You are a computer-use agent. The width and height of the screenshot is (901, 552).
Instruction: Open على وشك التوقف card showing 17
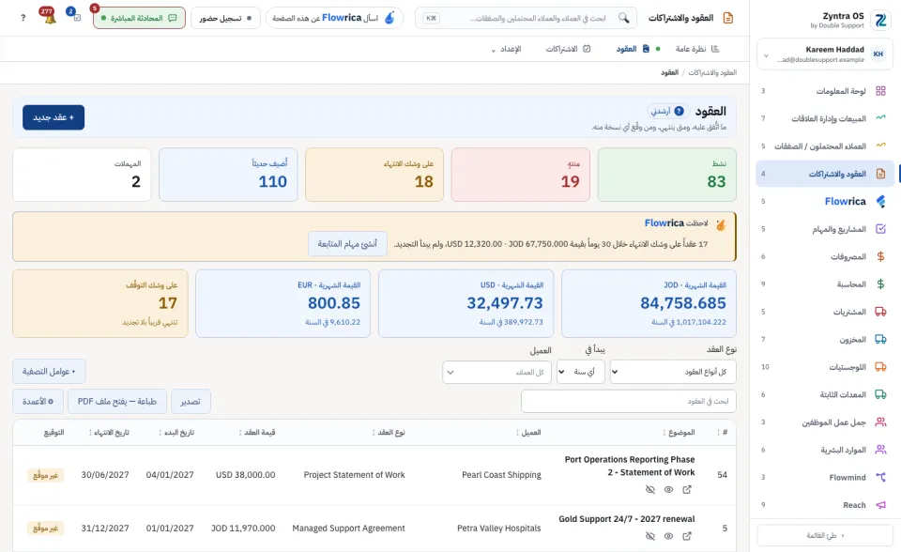(100, 303)
